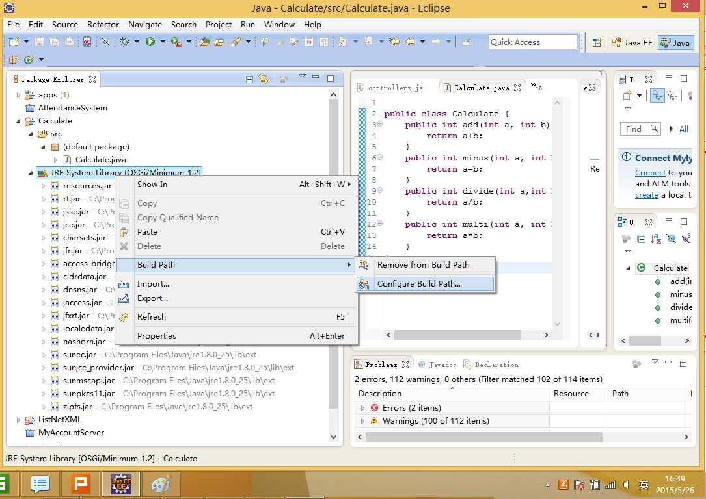Click the New wizard toolbar icon

(14, 42)
